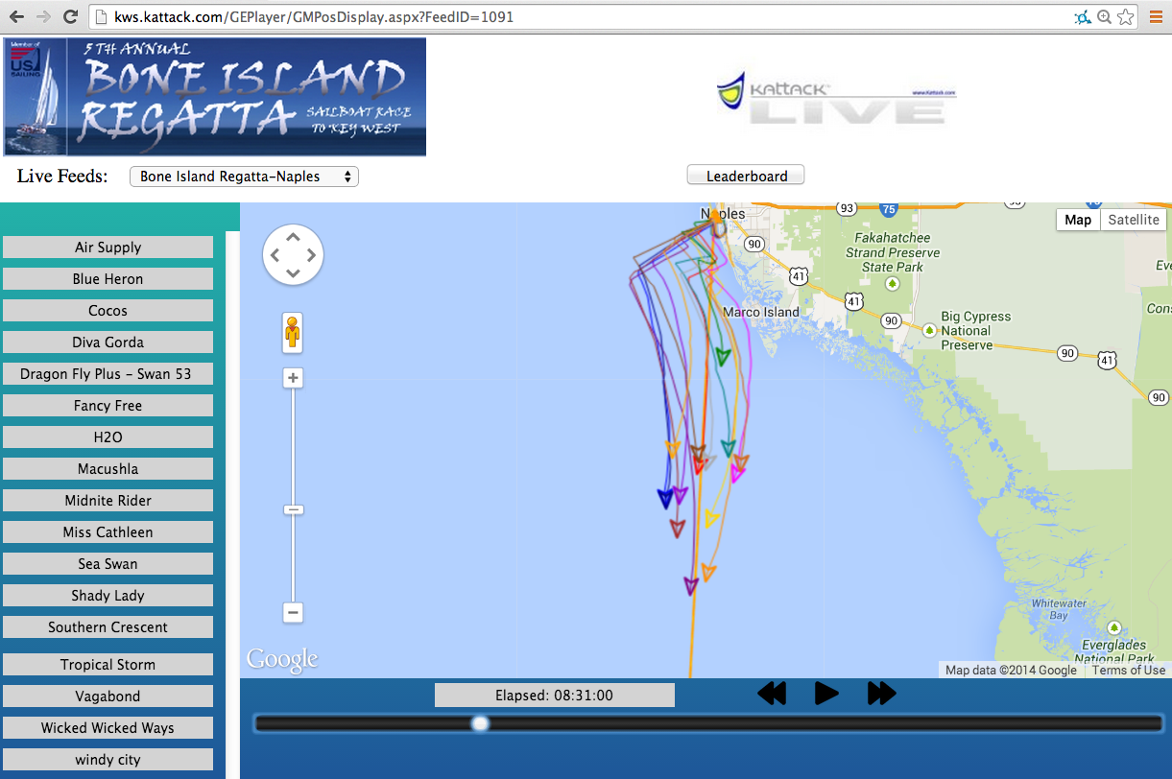Pan the map up
This screenshot has height=779, width=1172.
coord(293,237)
